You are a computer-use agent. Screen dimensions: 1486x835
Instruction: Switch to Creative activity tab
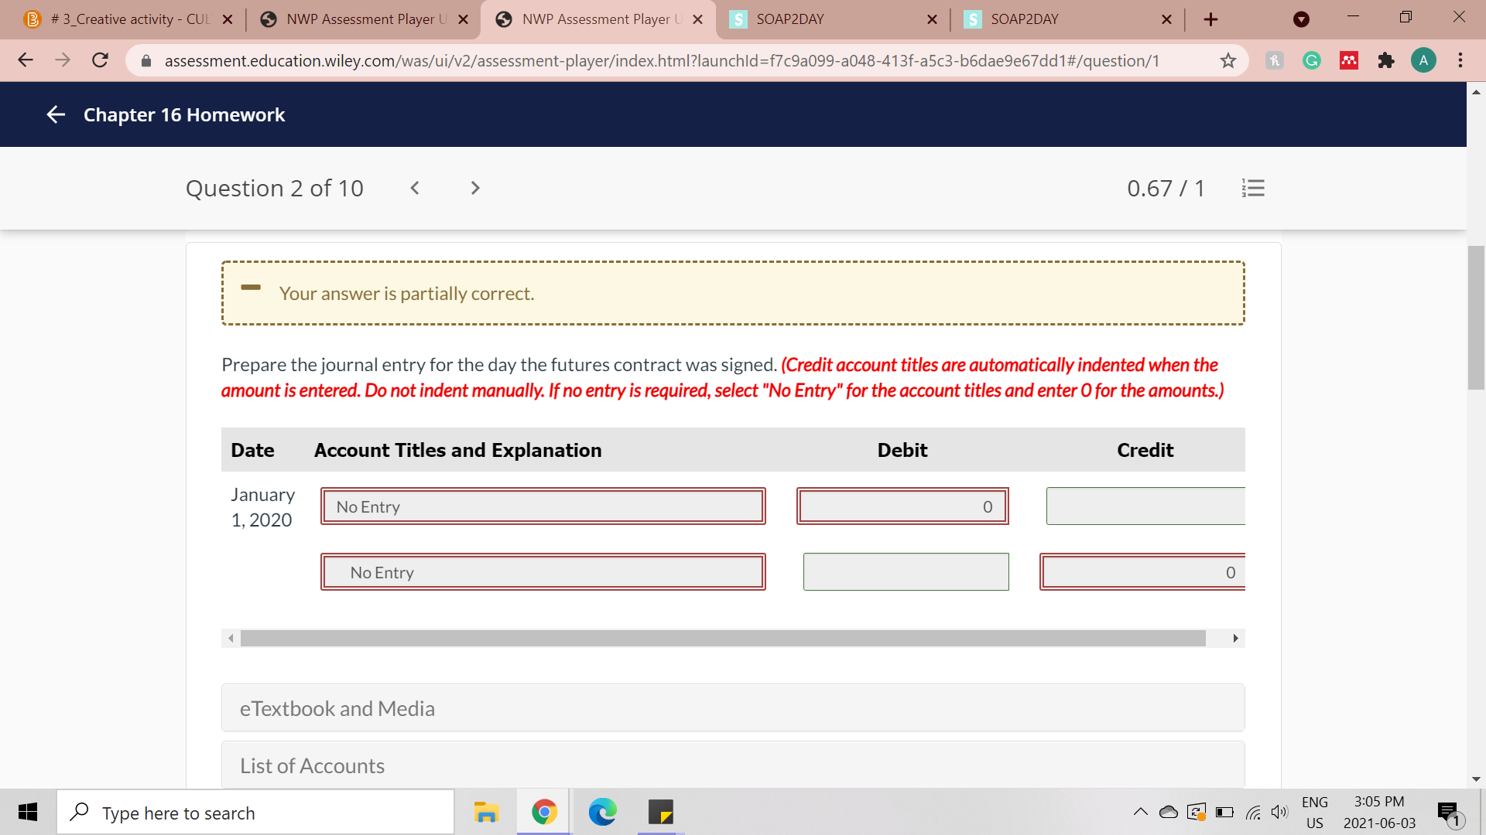click(128, 19)
